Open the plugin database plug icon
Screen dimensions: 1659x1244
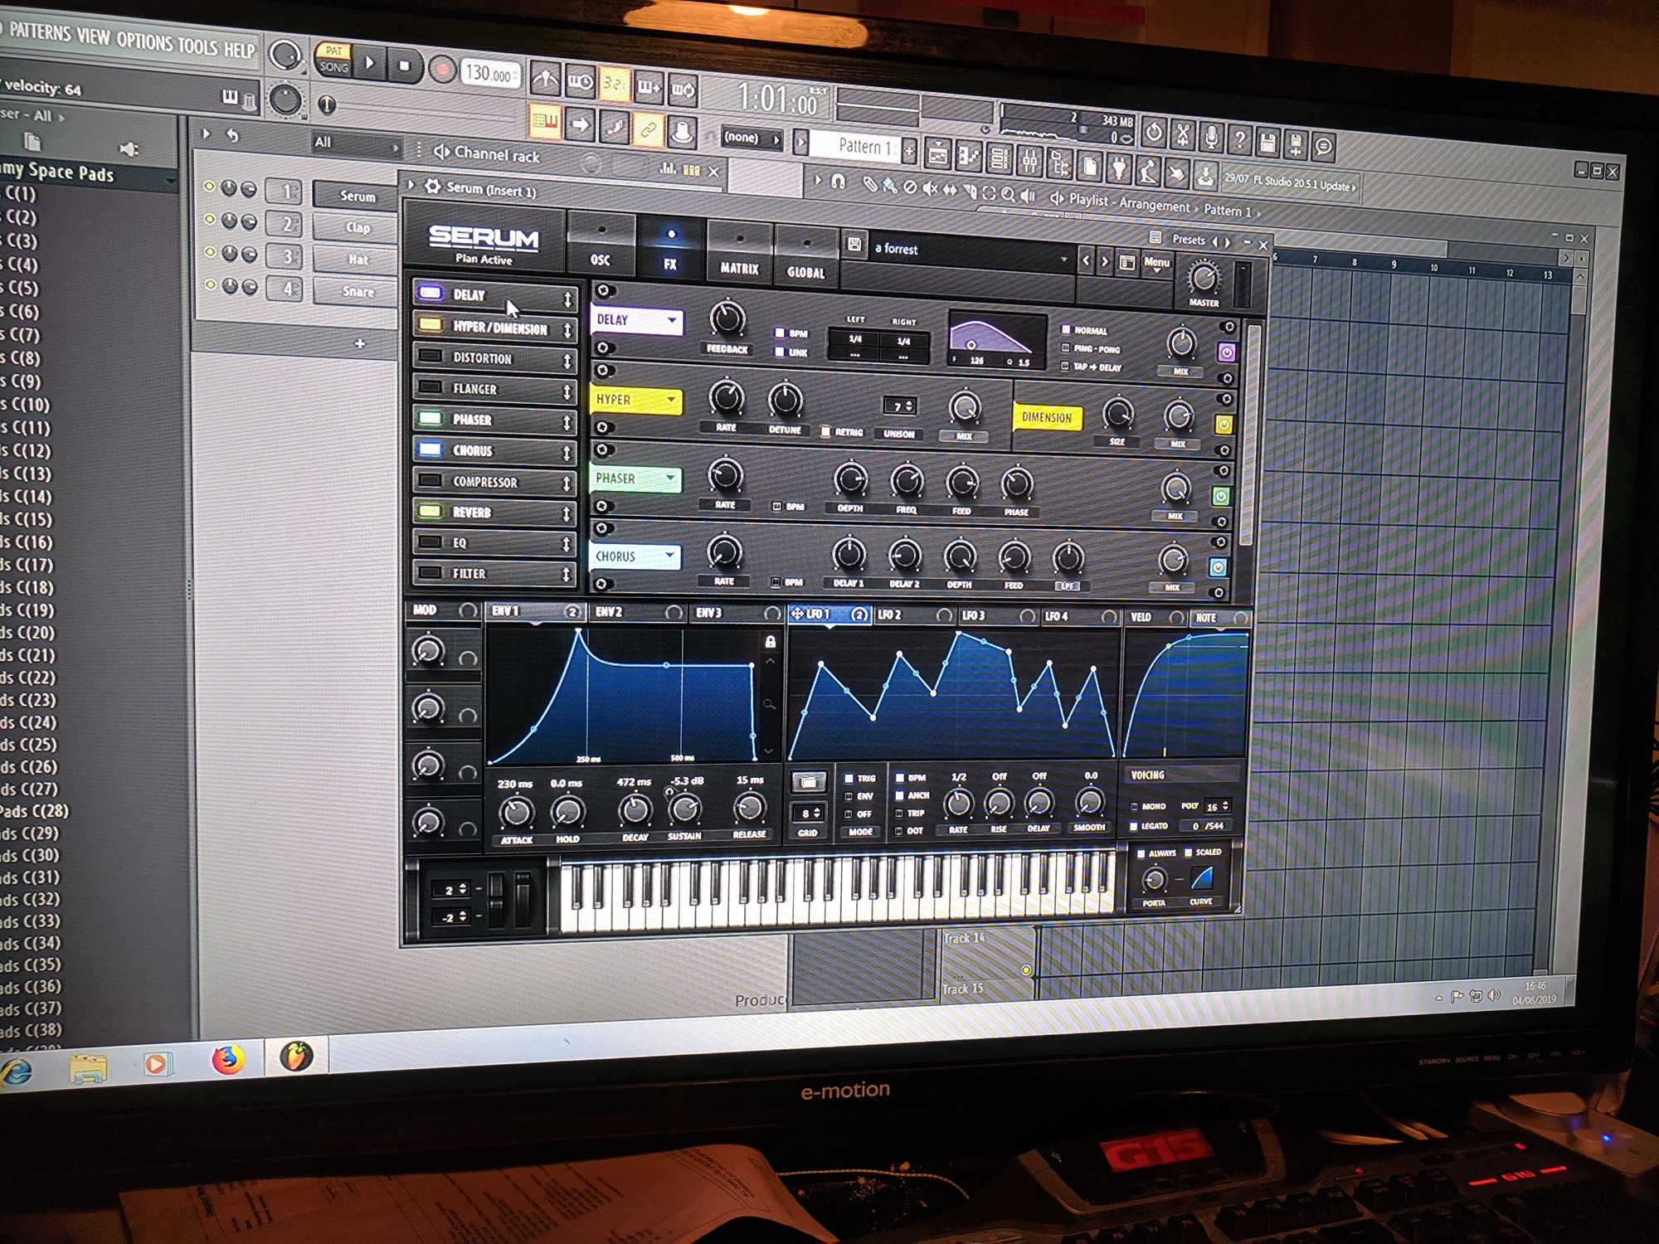[1119, 168]
